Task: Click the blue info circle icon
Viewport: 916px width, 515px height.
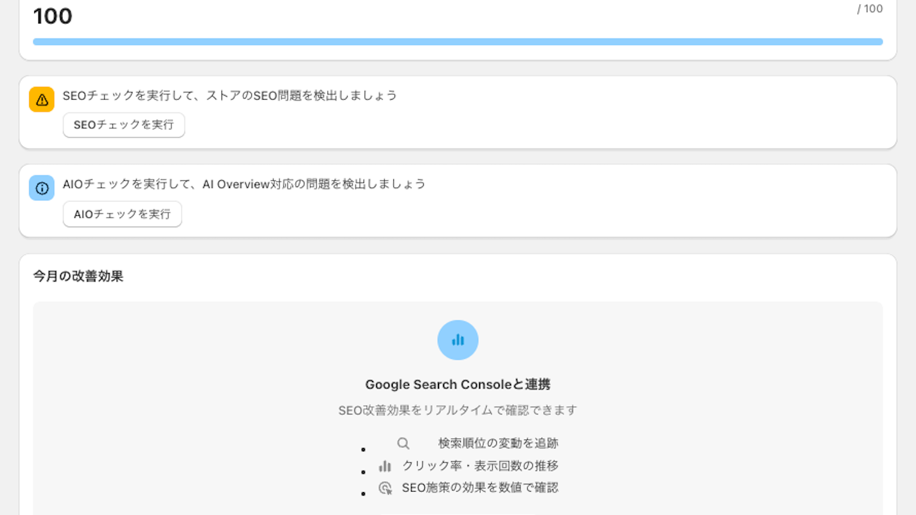Action: click(x=42, y=188)
